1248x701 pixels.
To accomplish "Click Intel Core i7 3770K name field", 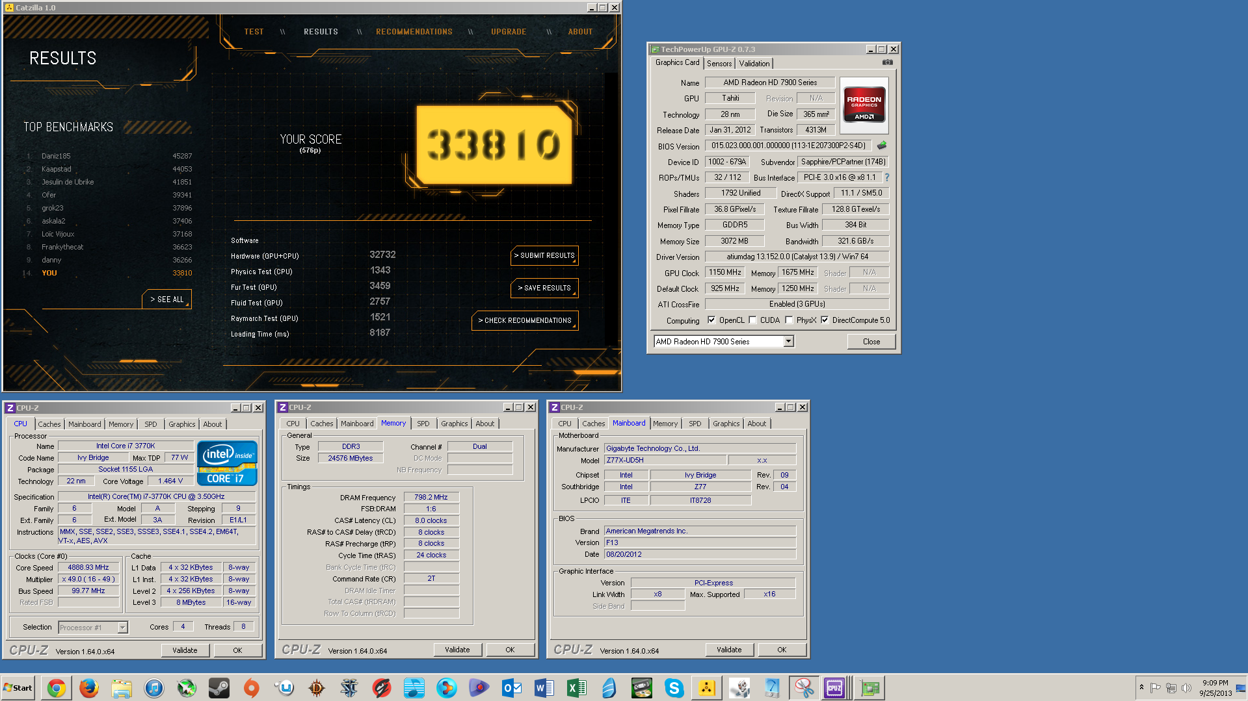I will [x=126, y=446].
